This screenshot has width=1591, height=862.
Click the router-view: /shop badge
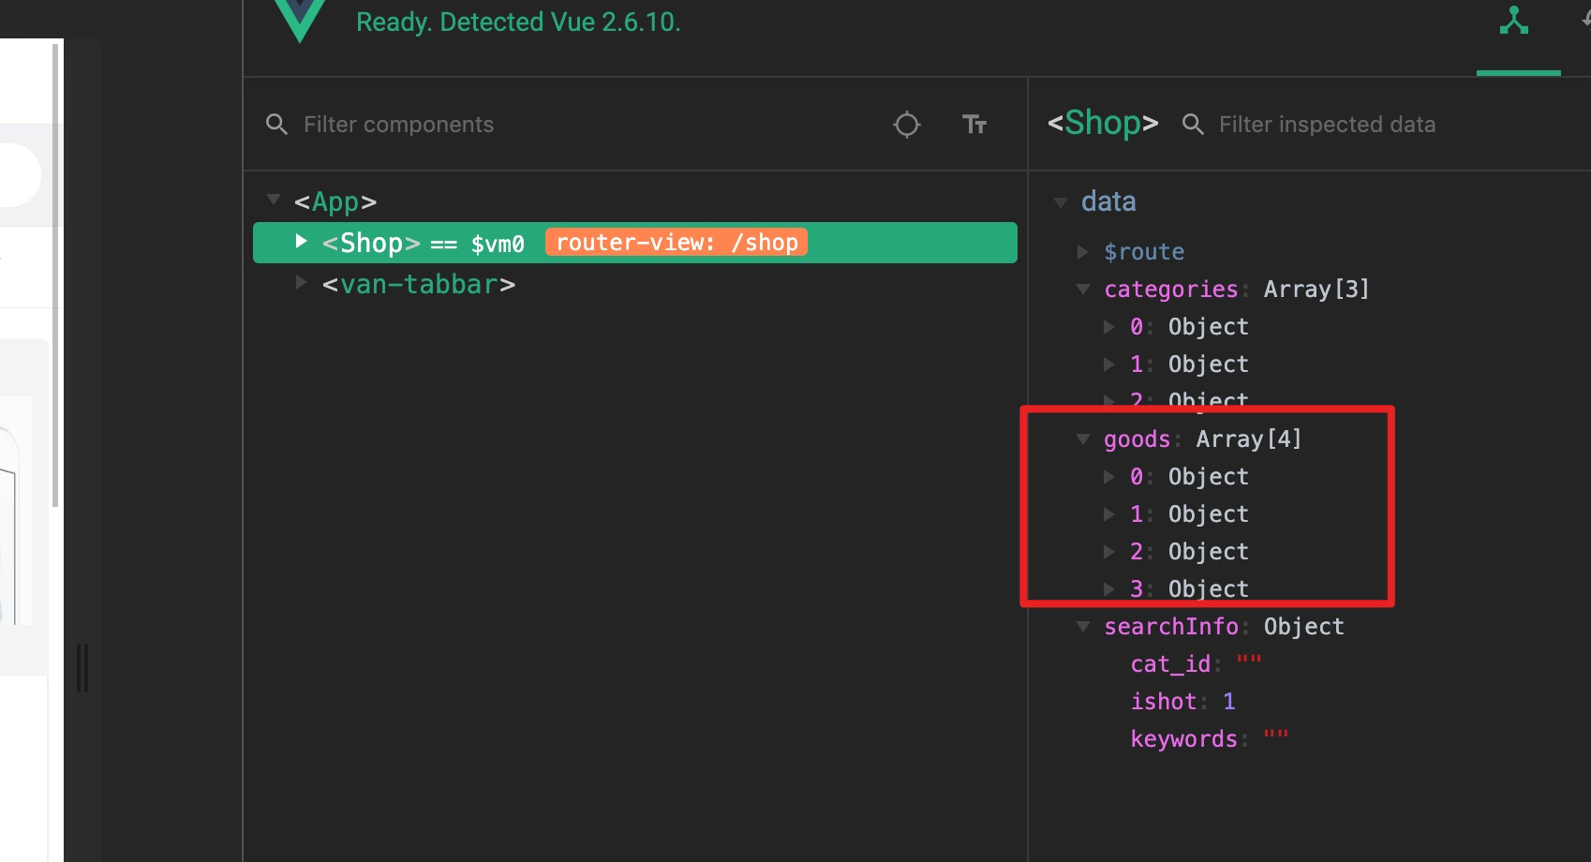tap(677, 243)
